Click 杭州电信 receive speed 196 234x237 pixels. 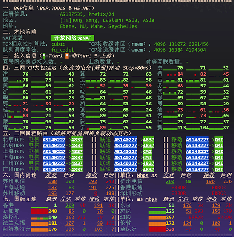point(210,181)
